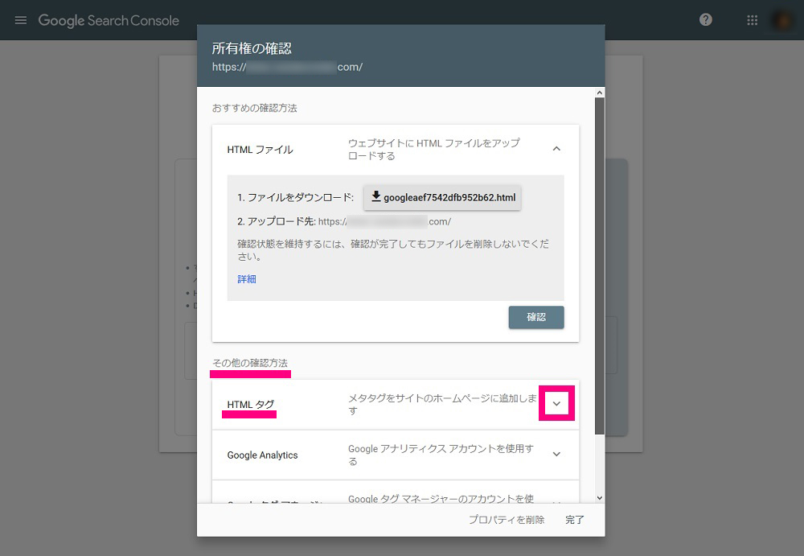804x556 pixels.
Task: Open the 詳細 link
Action: (247, 278)
